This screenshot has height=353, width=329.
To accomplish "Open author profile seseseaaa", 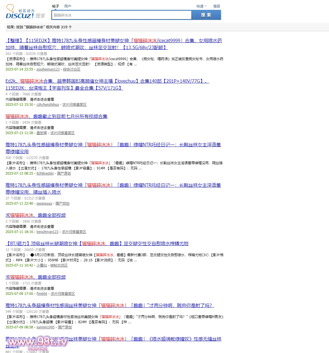I will click(44, 204).
